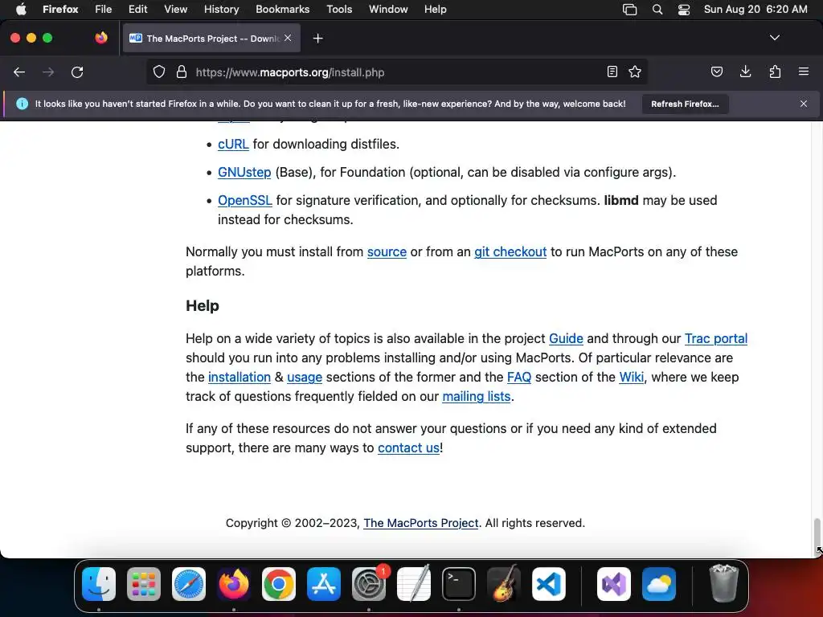This screenshot has width=823, height=617.
Task: Open the mailing lists link
Action: tap(477, 397)
